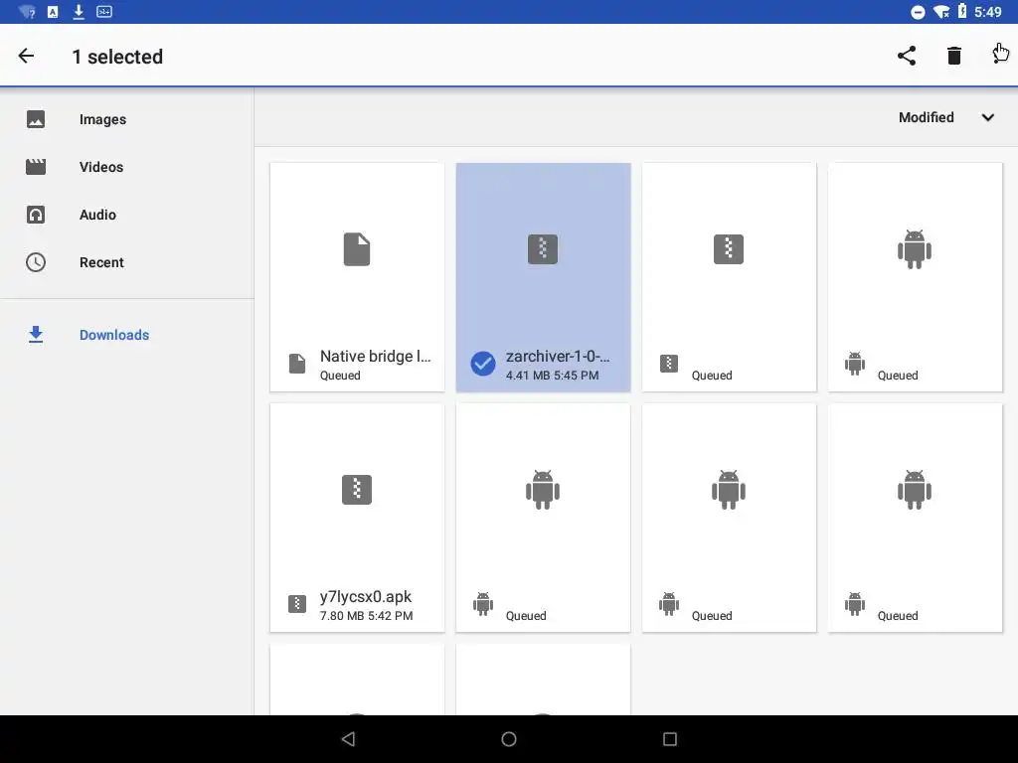Open the Modified sort dropdown

[946, 117]
